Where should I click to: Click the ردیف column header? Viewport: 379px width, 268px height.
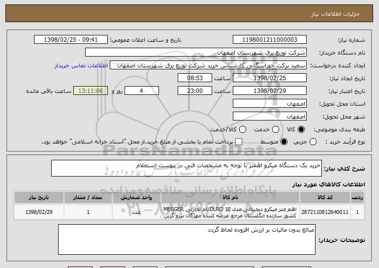[357, 198]
